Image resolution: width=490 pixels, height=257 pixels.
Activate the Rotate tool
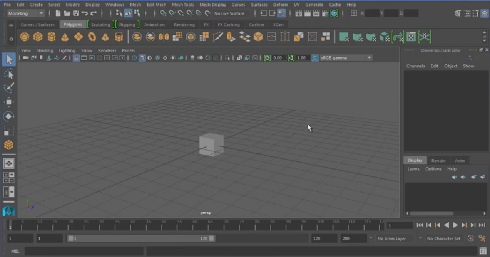9,116
